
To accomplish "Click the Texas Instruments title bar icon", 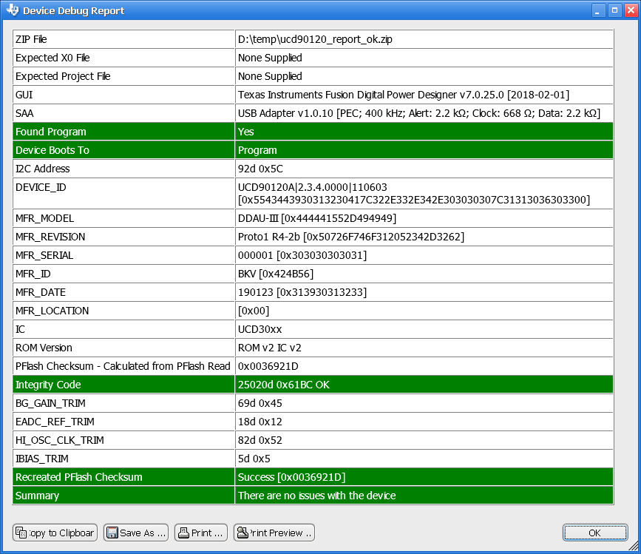I will point(13,10).
